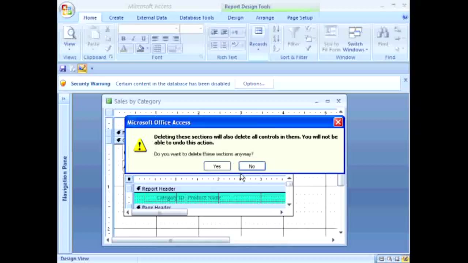Click the Font Color icon
The image size is (468, 263).
pos(123,48)
